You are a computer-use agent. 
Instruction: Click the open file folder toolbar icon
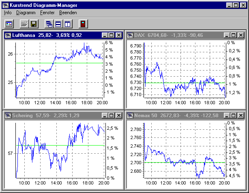coord(24,24)
